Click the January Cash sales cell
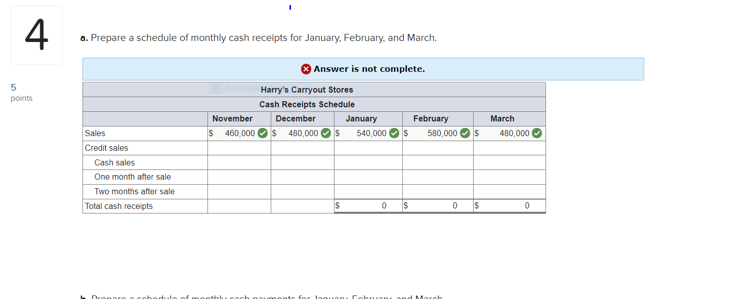The height and width of the screenshot is (299, 756). 368,163
